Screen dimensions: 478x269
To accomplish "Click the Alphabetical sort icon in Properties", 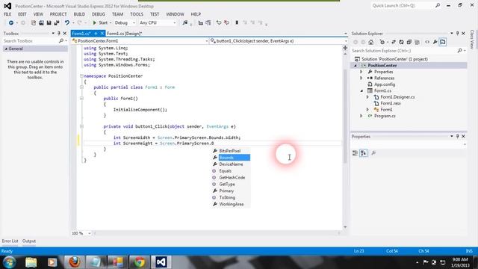I will [364, 153].
